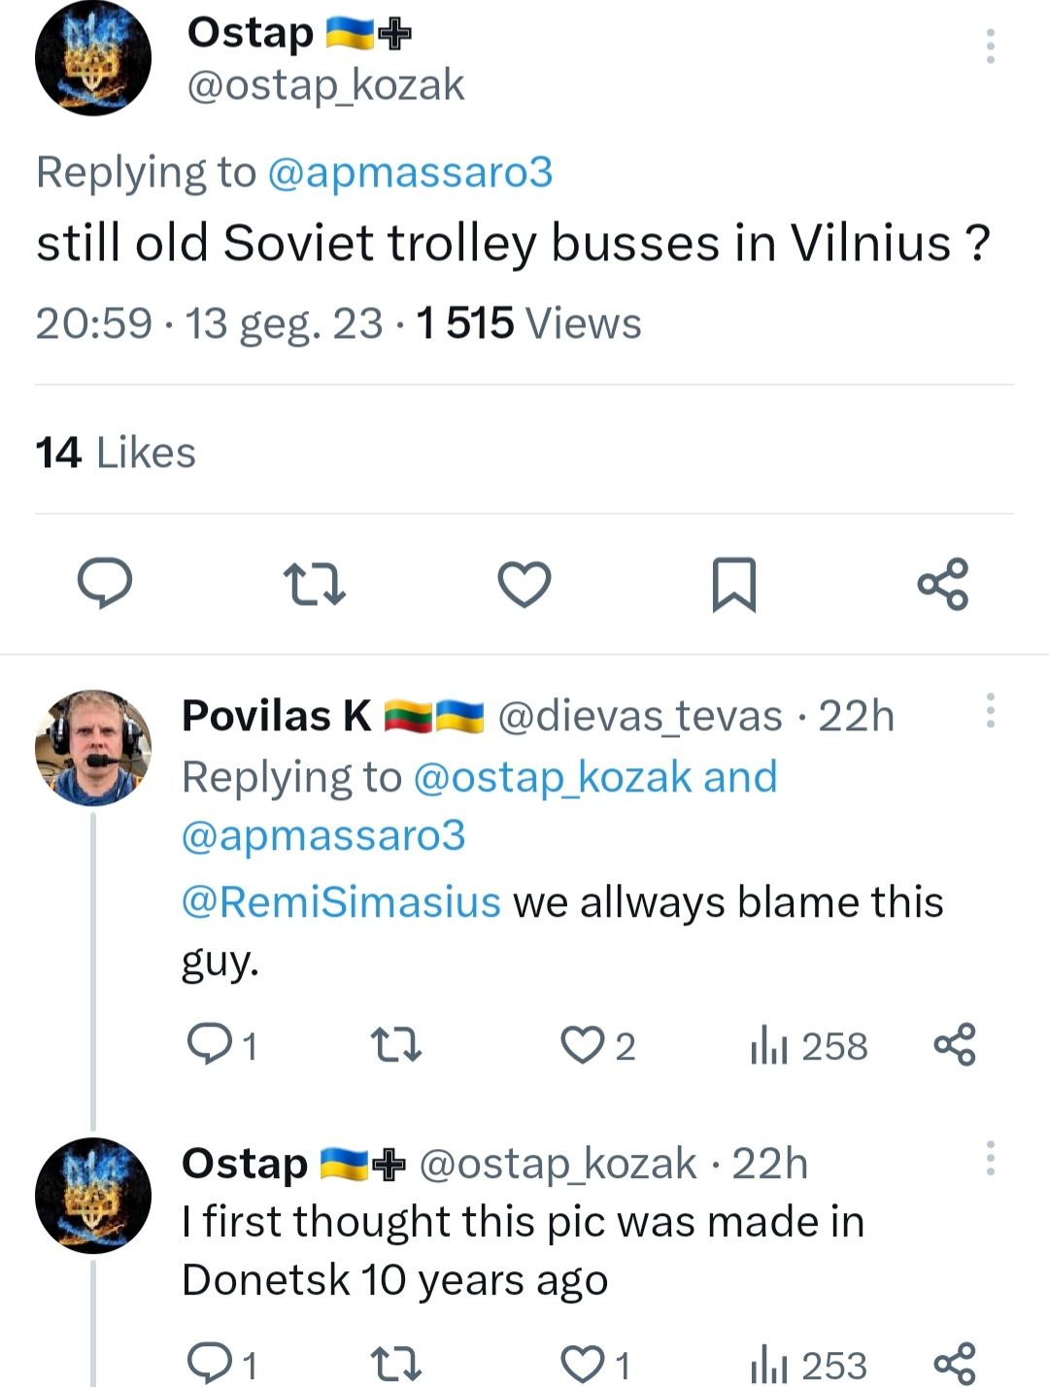
Task: Reply to Ostap's Donetsk comment
Action: (x=207, y=1364)
